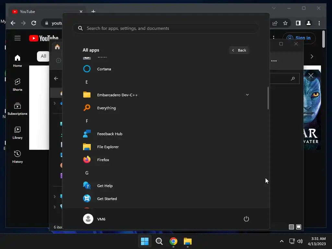
Task: Open YouTube Shorts in sidebar
Action: [x=18, y=85]
